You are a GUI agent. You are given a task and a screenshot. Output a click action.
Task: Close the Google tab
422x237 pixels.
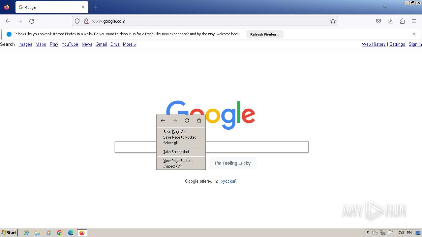coord(83,7)
